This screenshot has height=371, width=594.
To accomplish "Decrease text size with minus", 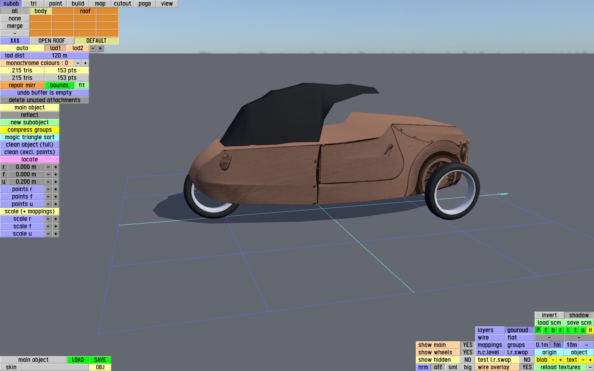I will click(x=583, y=360).
